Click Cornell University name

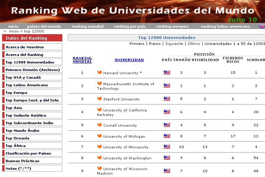pos(120,126)
